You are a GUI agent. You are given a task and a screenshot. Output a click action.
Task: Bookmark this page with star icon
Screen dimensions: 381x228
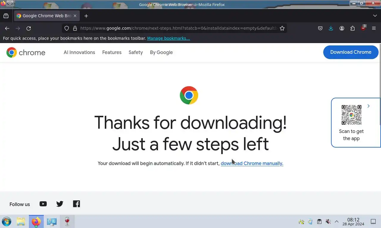[282, 28]
